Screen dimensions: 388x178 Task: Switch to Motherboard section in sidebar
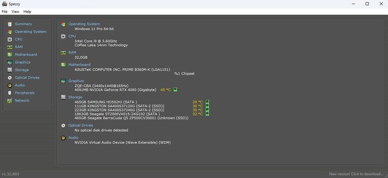point(26,54)
